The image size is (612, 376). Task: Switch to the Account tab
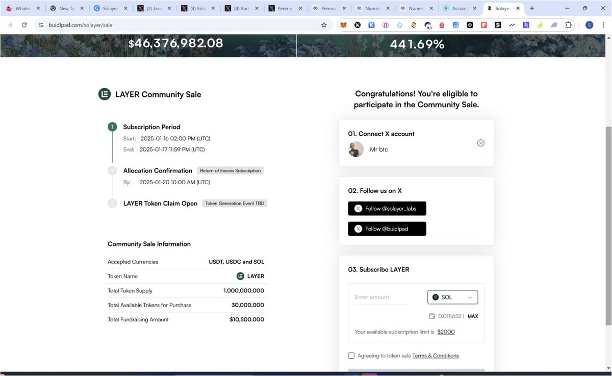point(461,9)
